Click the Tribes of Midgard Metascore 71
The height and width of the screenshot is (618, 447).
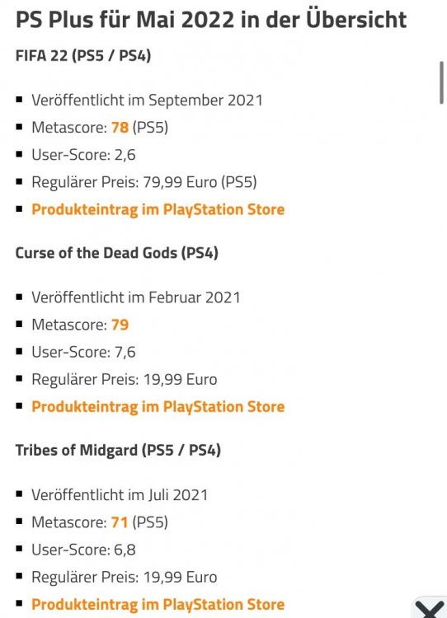click(120, 522)
